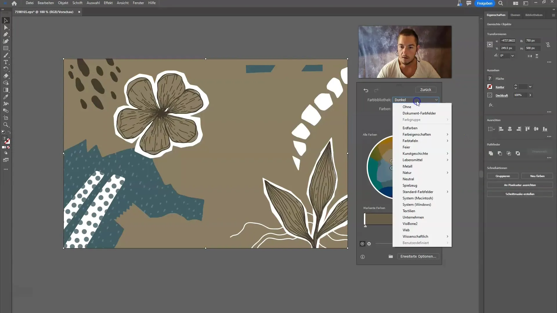Screen dimensions: 557x313
Task: Click the Schnittmaske erstellen button
Action: 520,194
